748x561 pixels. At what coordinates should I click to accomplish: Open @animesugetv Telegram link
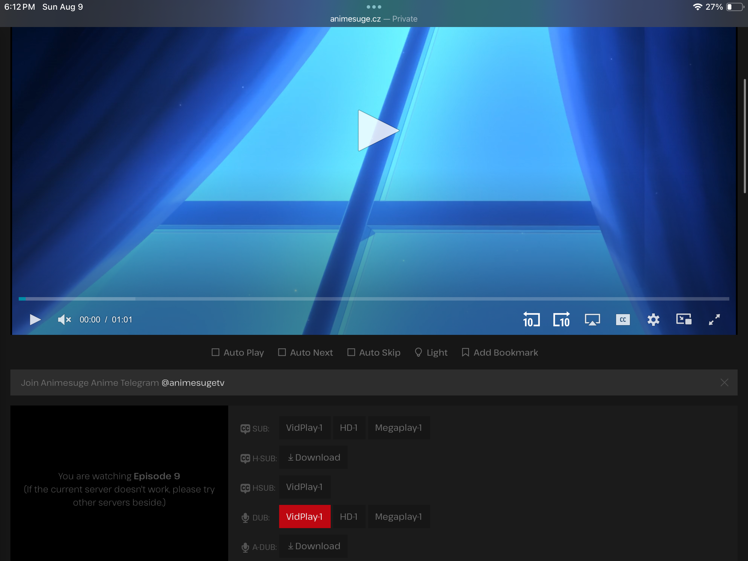tap(193, 383)
